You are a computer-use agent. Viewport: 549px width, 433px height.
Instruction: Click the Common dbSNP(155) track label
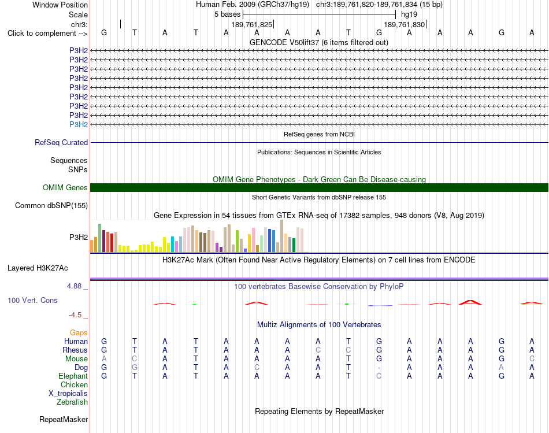[x=51, y=206]
